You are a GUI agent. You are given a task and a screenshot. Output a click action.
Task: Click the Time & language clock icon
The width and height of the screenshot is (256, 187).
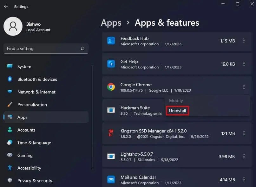click(x=10, y=142)
